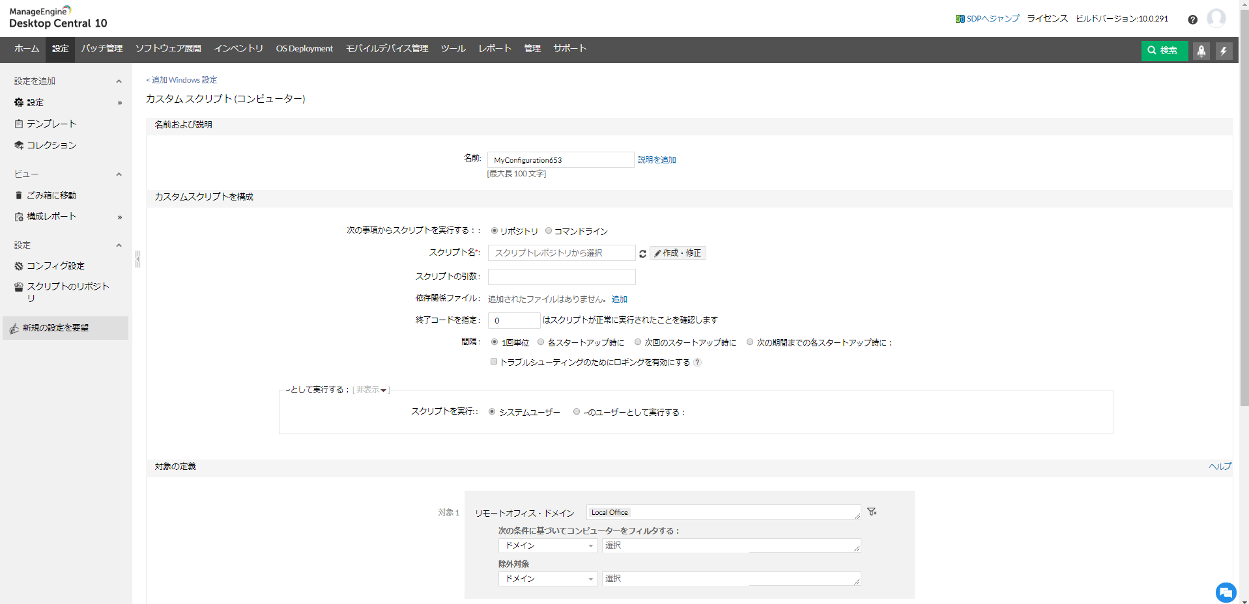1249x604 pixels.
Task: Click the 作成・修正 button
Action: click(x=678, y=253)
